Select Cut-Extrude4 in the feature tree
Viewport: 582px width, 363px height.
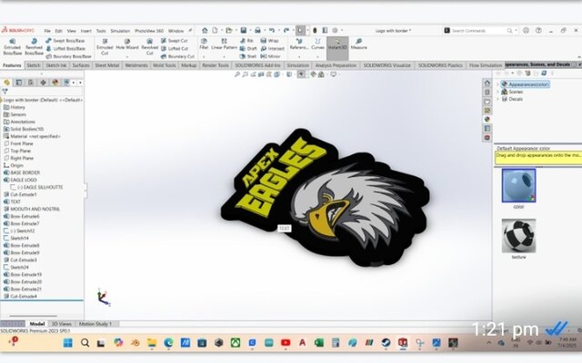click(24, 296)
